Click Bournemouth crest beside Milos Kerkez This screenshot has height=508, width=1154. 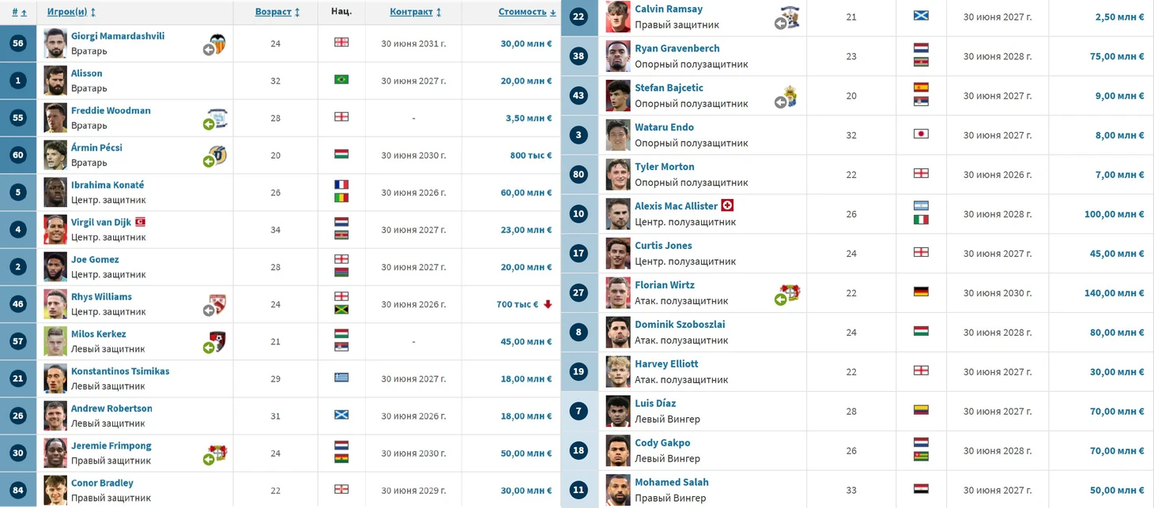[217, 341]
